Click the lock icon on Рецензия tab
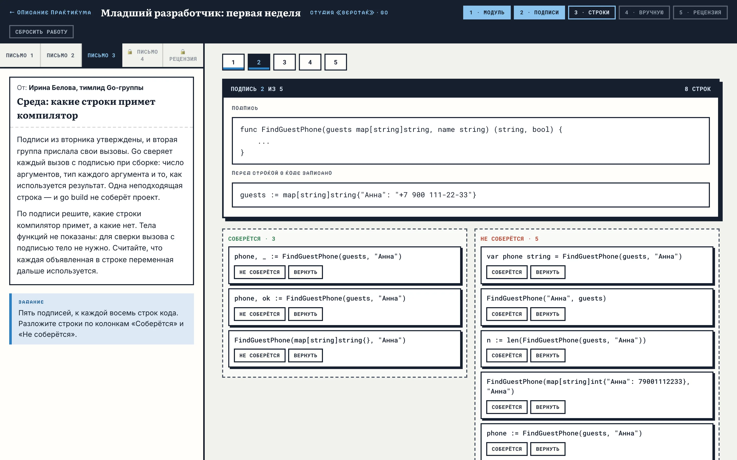The width and height of the screenshot is (737, 460). [183, 52]
